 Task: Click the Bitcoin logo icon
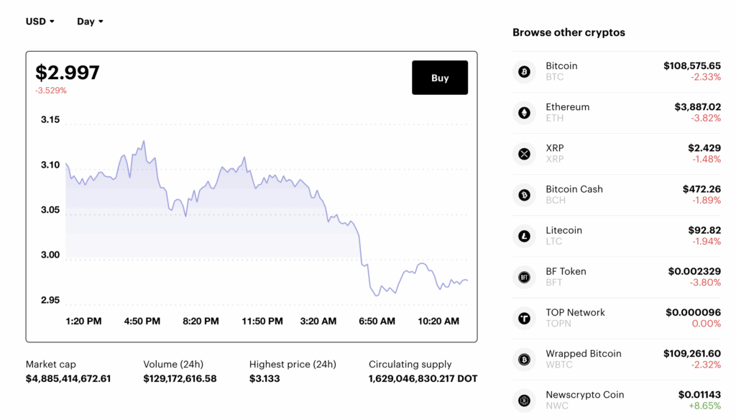tap(524, 72)
